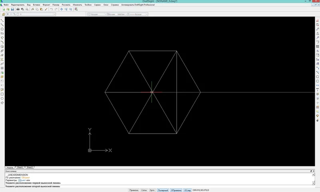The image size is (320, 192).
Task: Select the Circle tool in left toolbar
Action: point(2,29)
